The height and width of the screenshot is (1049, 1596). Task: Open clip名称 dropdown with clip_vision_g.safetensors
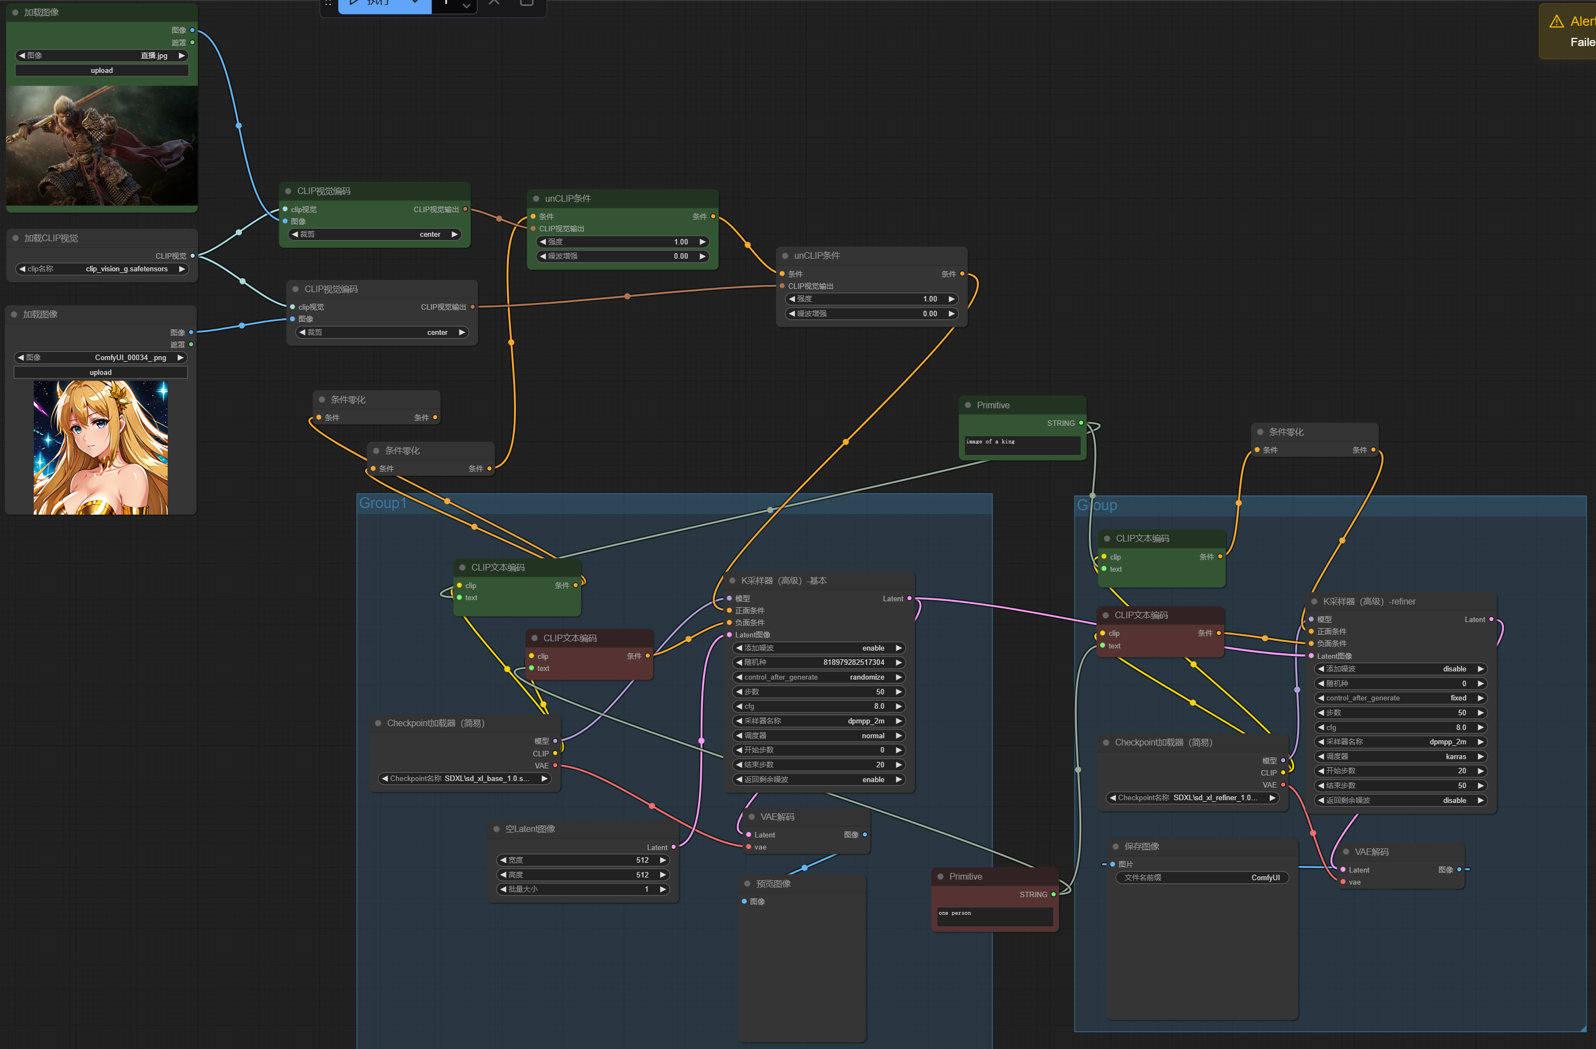point(101,269)
